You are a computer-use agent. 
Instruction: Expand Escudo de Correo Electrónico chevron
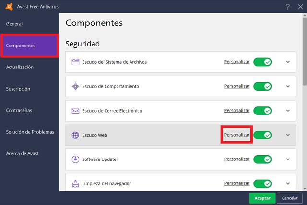coord(288,111)
